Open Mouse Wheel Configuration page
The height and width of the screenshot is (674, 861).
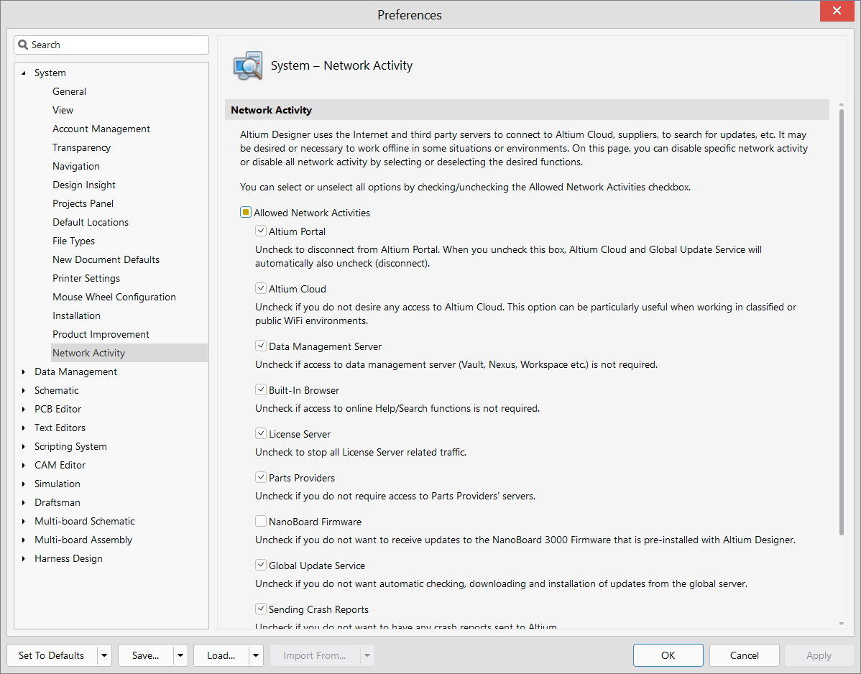click(x=114, y=297)
